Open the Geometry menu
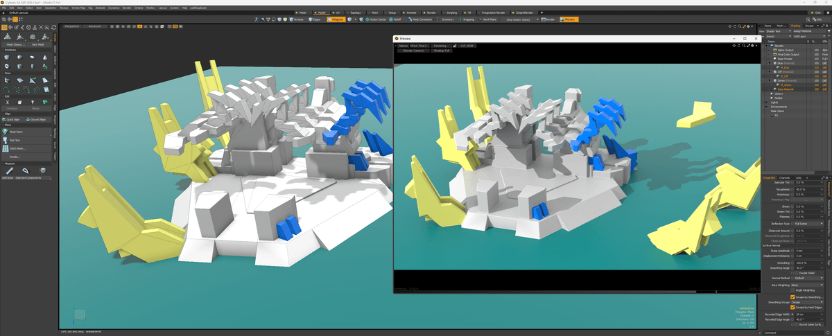The image size is (832, 336). point(51,8)
